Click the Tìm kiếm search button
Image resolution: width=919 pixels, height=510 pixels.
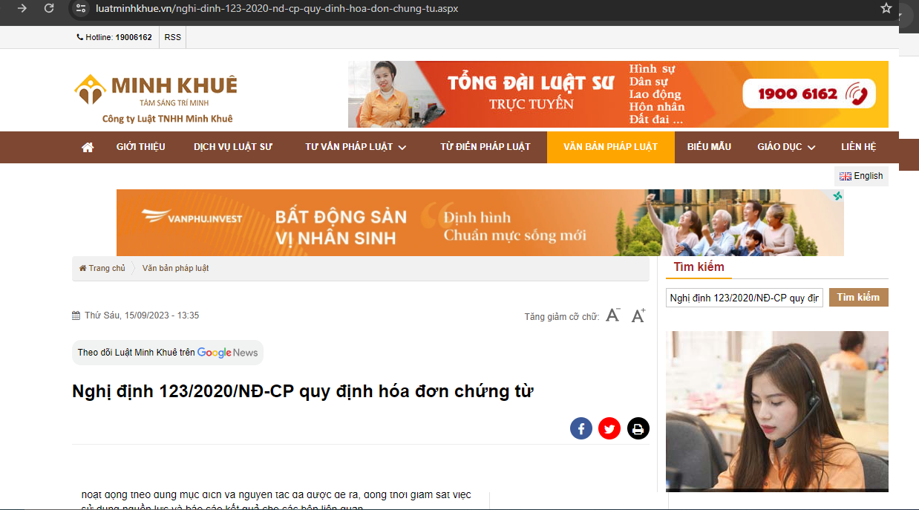coord(859,298)
